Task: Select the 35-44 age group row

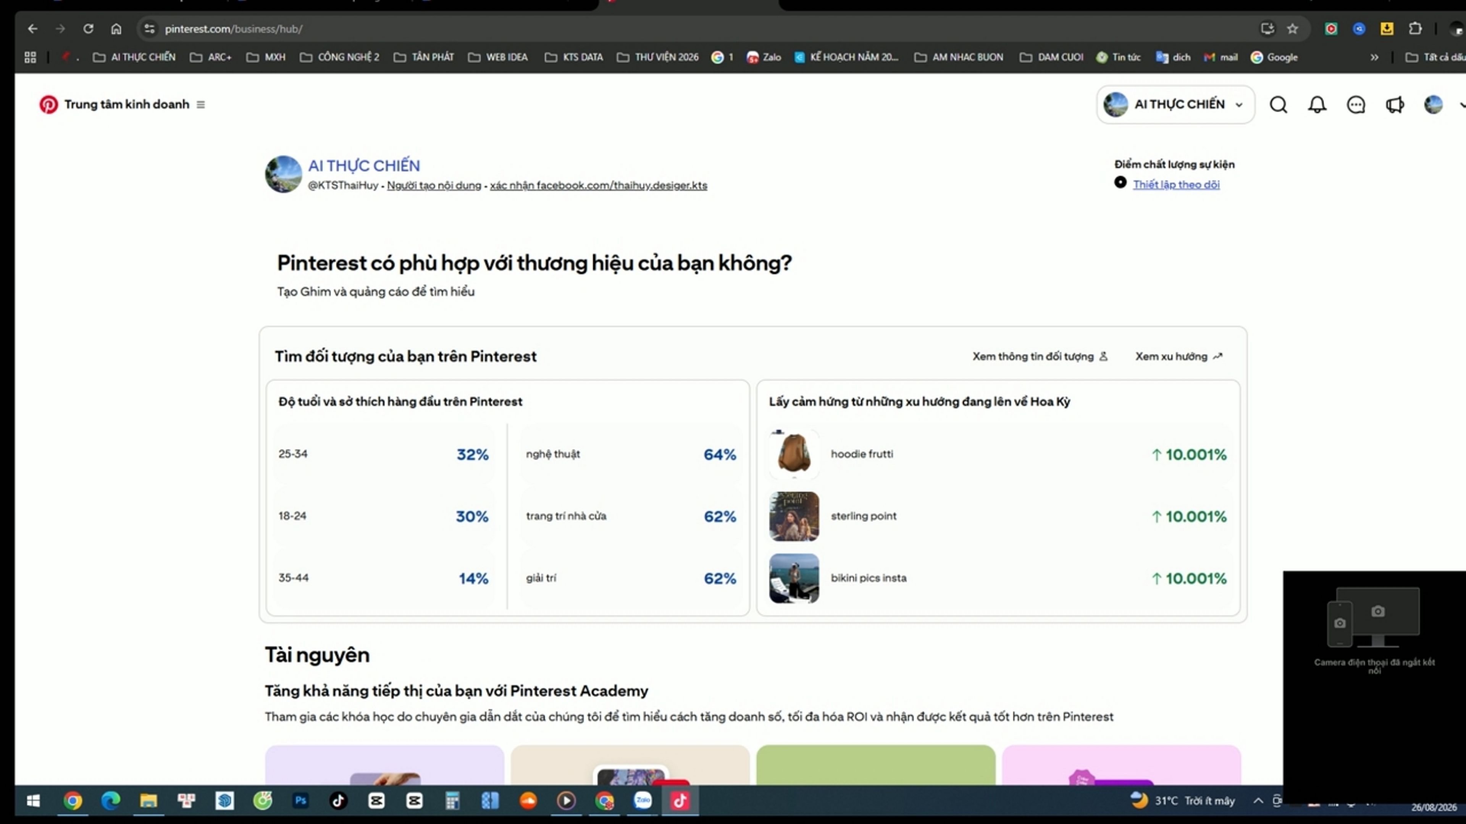Action: click(384, 578)
